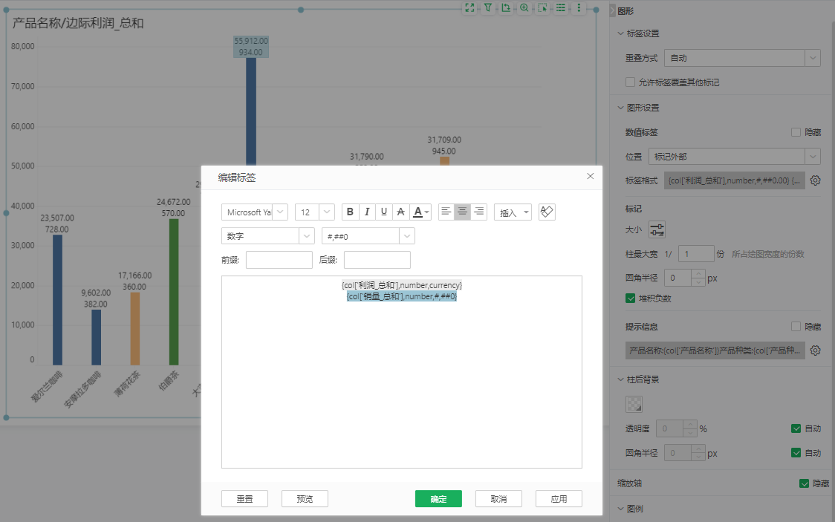Click the swap axes icon on the chart toolbar
The image size is (835, 522).
tap(506, 8)
